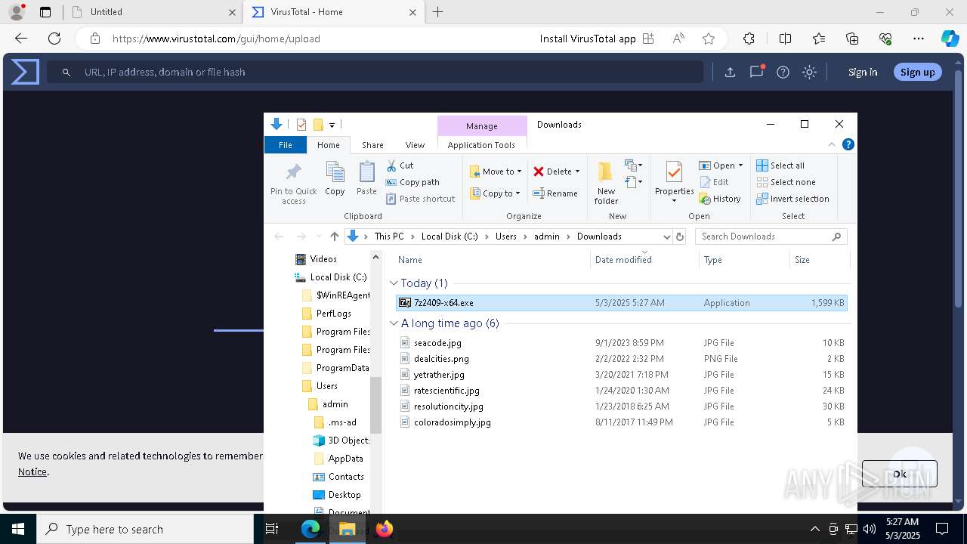The width and height of the screenshot is (967, 544).
Task: Click the VirusTotal Sign in link
Action: [863, 72]
